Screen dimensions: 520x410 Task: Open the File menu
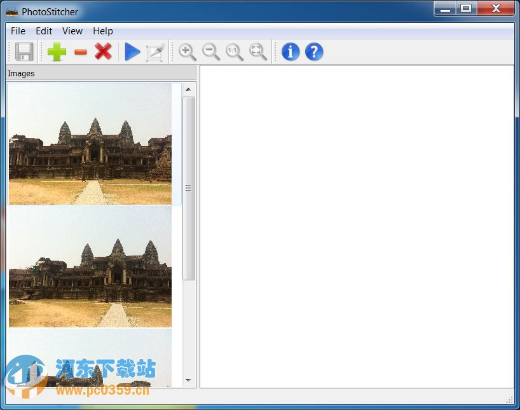click(17, 31)
